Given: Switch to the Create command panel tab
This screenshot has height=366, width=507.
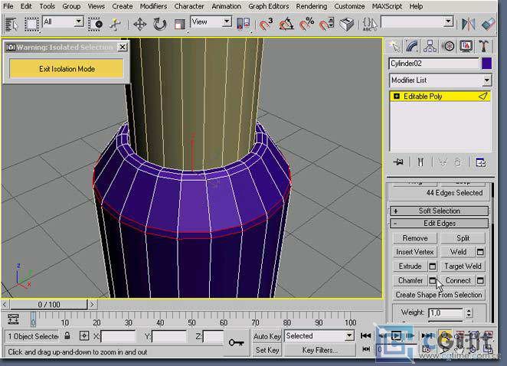Looking at the screenshot, I should (x=394, y=47).
